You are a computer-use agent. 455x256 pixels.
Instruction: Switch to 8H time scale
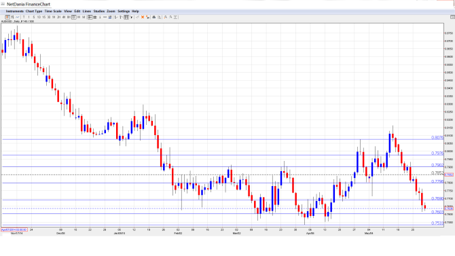69,17
